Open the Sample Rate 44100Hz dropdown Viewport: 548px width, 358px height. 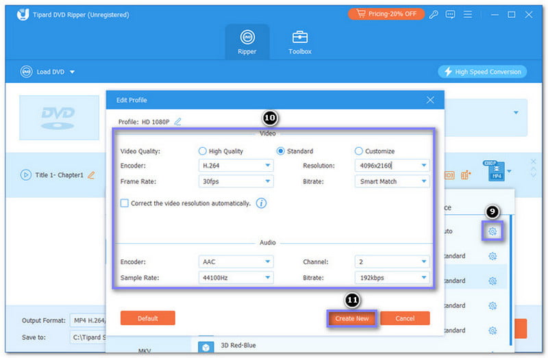(236, 278)
